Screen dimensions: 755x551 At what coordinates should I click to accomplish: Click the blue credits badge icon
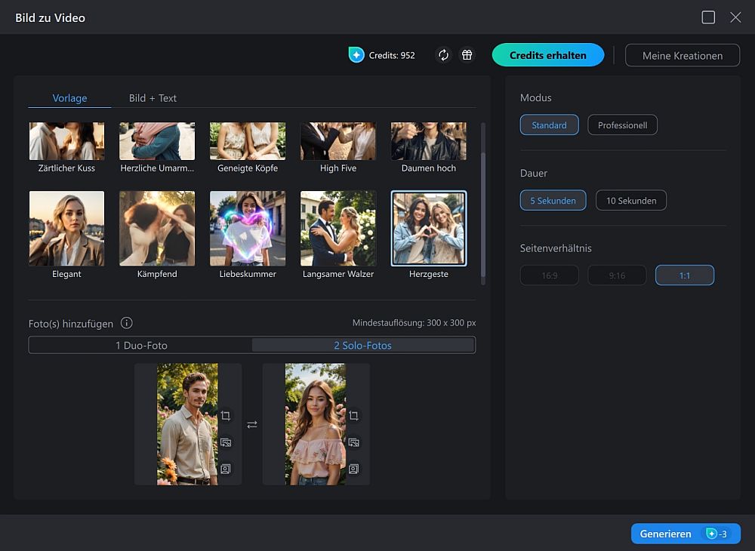click(356, 55)
